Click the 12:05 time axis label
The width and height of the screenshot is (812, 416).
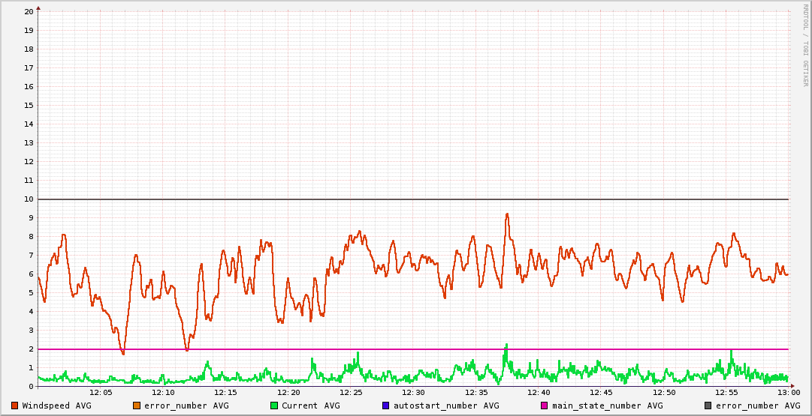[101, 393]
